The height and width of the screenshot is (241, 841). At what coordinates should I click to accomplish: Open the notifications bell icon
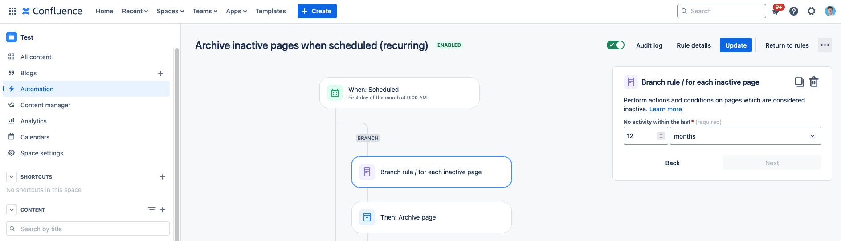[x=776, y=11]
